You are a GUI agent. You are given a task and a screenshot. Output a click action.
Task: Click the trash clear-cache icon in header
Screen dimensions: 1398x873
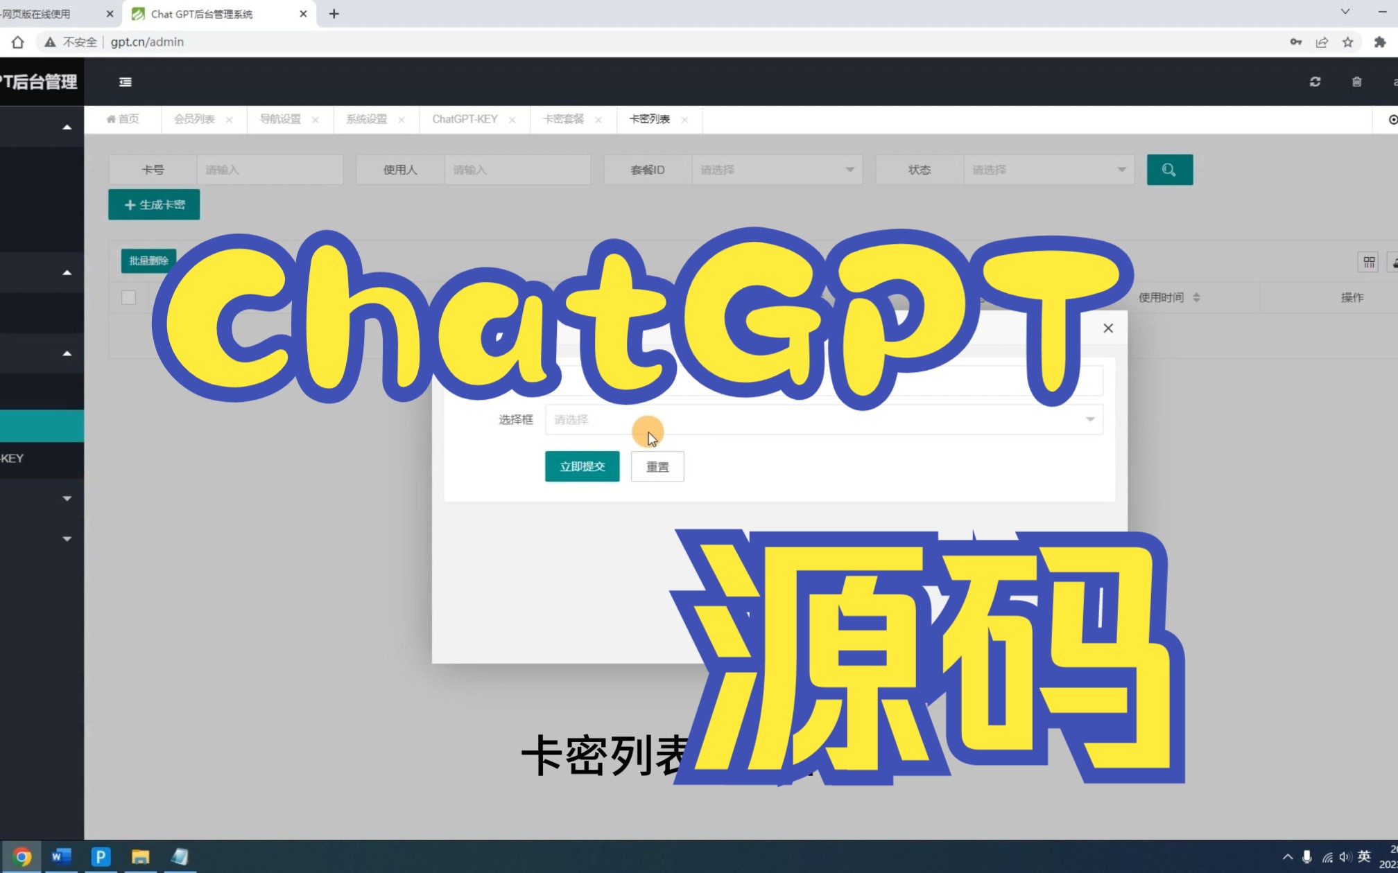coord(1356,82)
